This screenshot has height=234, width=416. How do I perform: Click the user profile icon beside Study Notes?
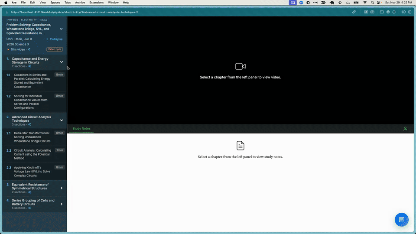pos(405,129)
